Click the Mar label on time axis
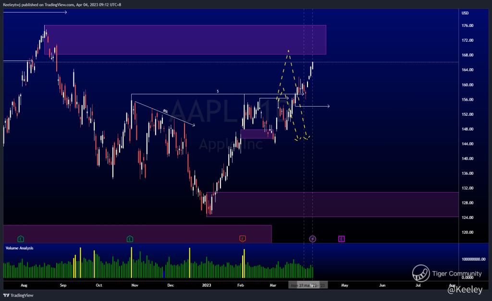The height and width of the screenshot is (301, 492). 273,285
